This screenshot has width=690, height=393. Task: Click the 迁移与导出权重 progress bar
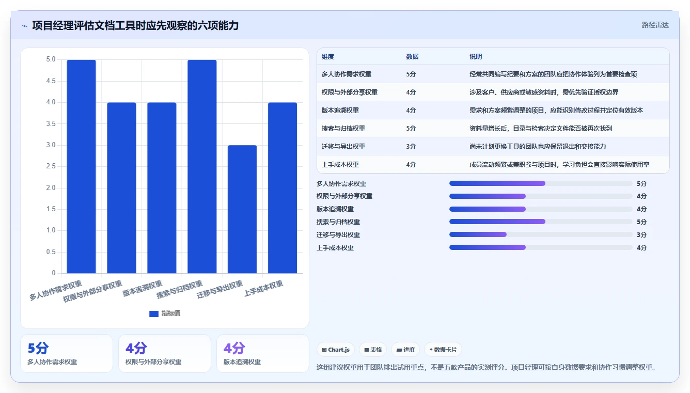pyautogui.click(x=541, y=234)
